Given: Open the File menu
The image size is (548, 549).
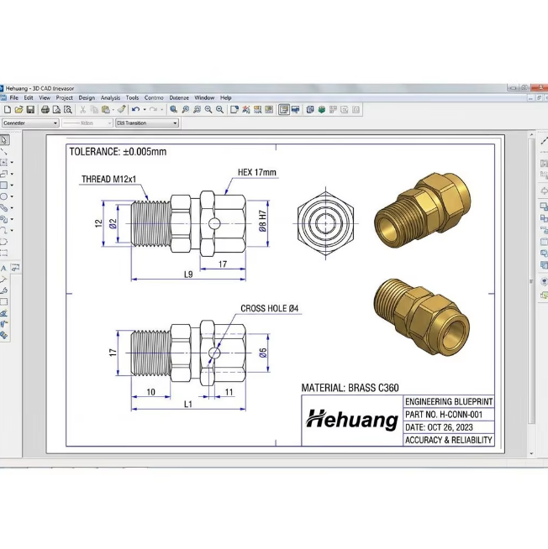Looking at the screenshot, I should click(14, 98).
